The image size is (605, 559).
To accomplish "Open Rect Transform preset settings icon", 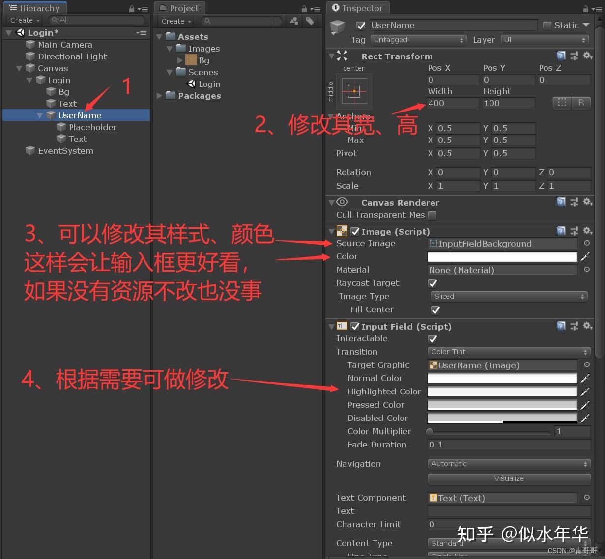I will [x=574, y=56].
